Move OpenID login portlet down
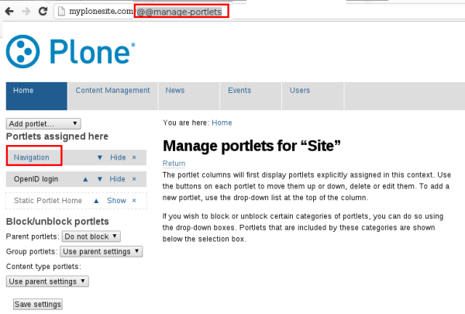Screen dimensions: 465x314 (100, 179)
